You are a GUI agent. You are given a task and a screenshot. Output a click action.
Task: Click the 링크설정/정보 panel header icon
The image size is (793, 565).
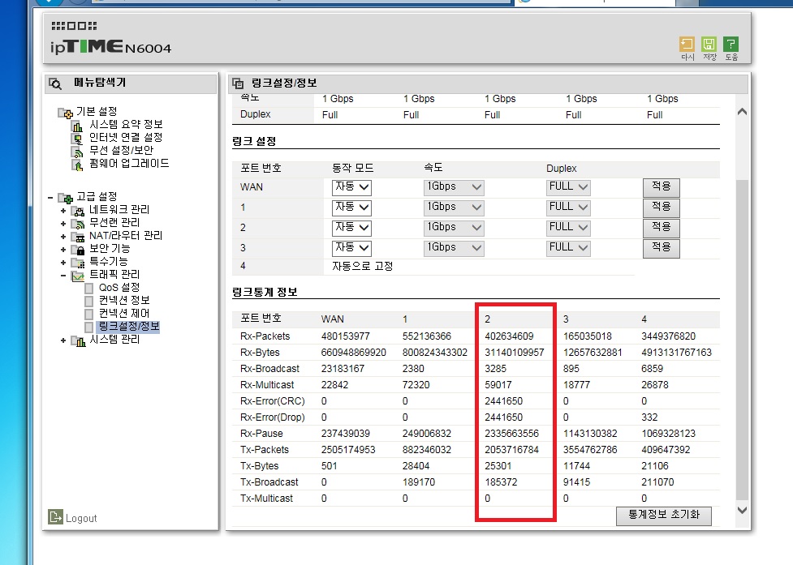pos(237,83)
